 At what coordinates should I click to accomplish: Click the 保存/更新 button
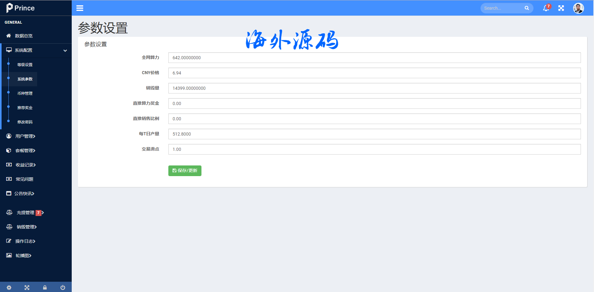185,171
